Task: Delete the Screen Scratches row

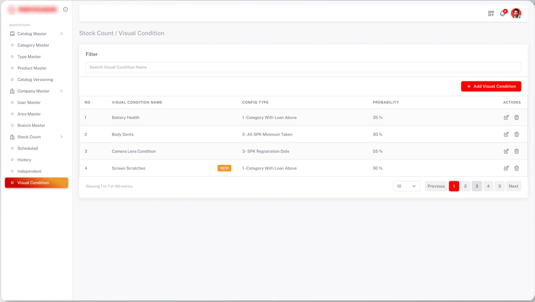Action: point(516,168)
